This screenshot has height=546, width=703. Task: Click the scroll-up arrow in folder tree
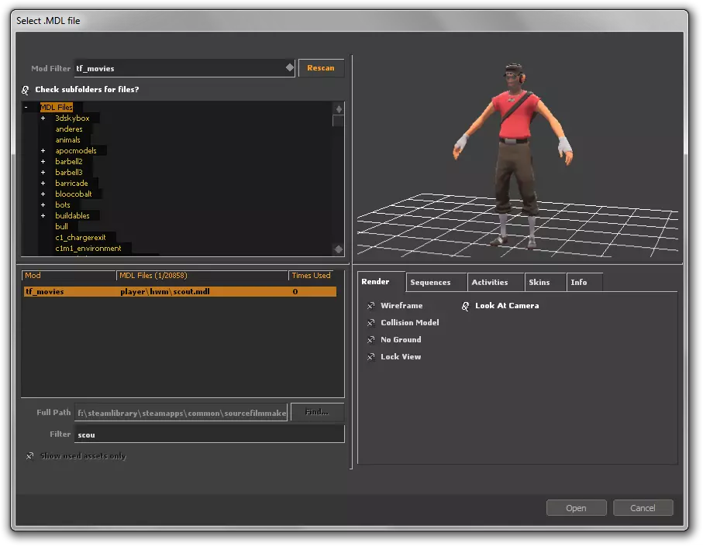tap(338, 109)
